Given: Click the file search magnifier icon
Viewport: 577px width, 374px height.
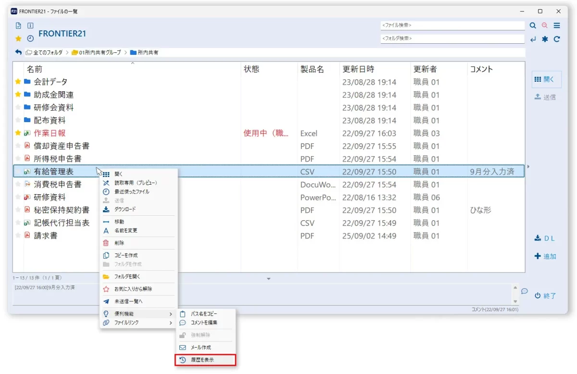Looking at the screenshot, I should [x=533, y=25].
